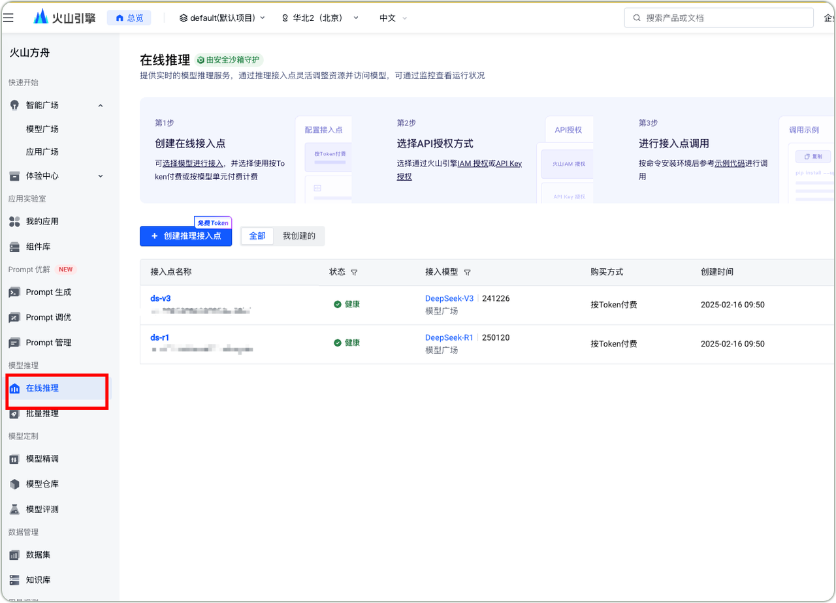
Task: Click the IAM 授权 link
Action: tap(472, 163)
